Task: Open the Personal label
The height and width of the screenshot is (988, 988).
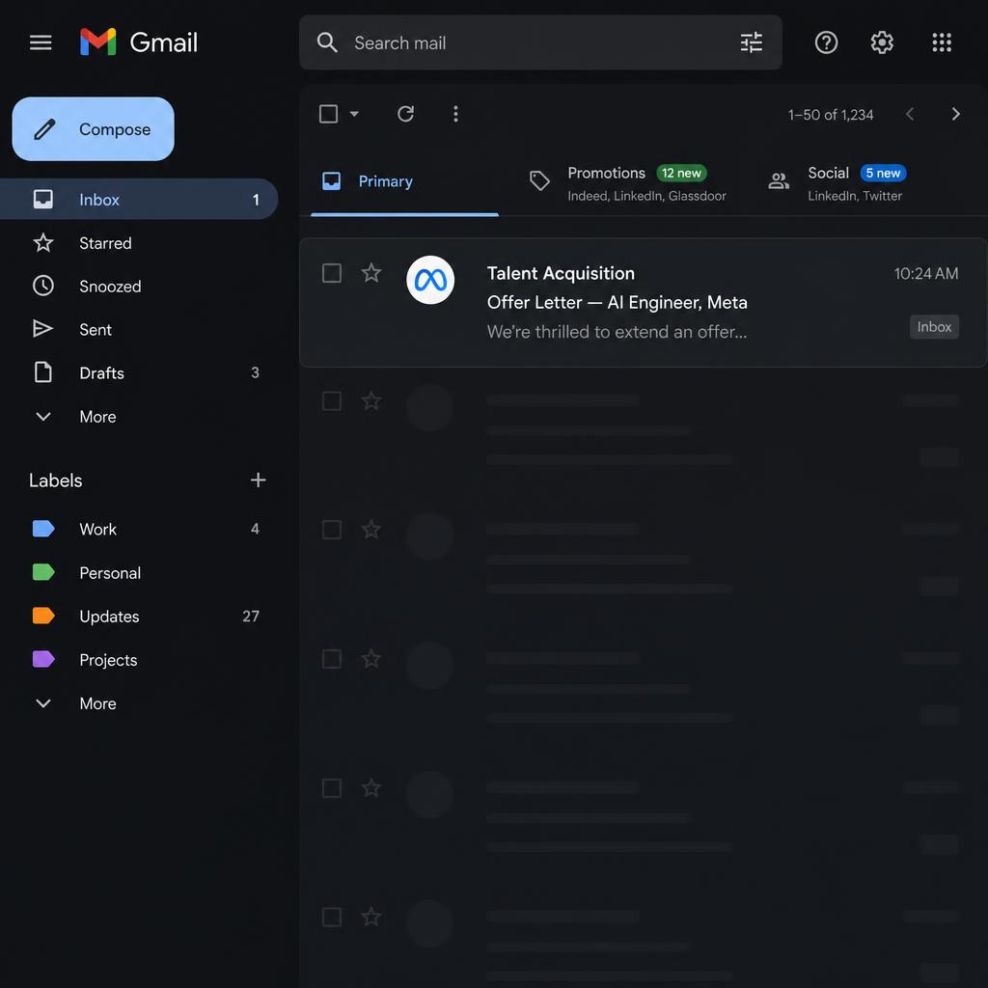Action: [x=139, y=572]
